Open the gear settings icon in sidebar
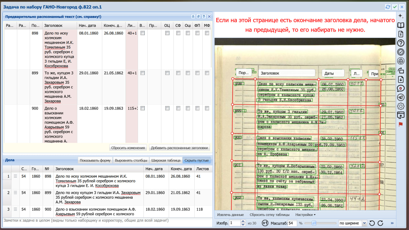 pyautogui.click(x=401, y=106)
